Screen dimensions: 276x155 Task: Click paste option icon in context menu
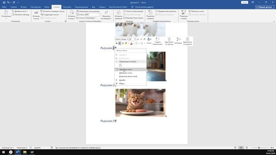[x=121, y=65]
